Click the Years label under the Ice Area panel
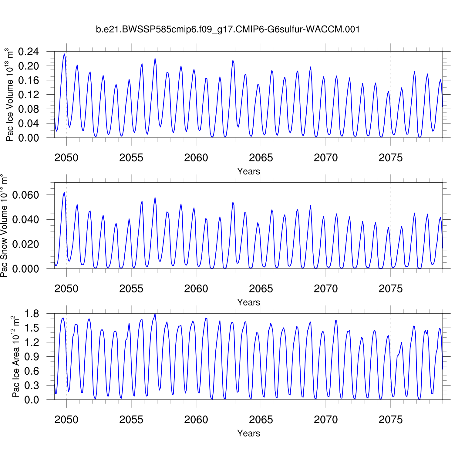This screenshot has width=455, height=455. tap(248, 433)
